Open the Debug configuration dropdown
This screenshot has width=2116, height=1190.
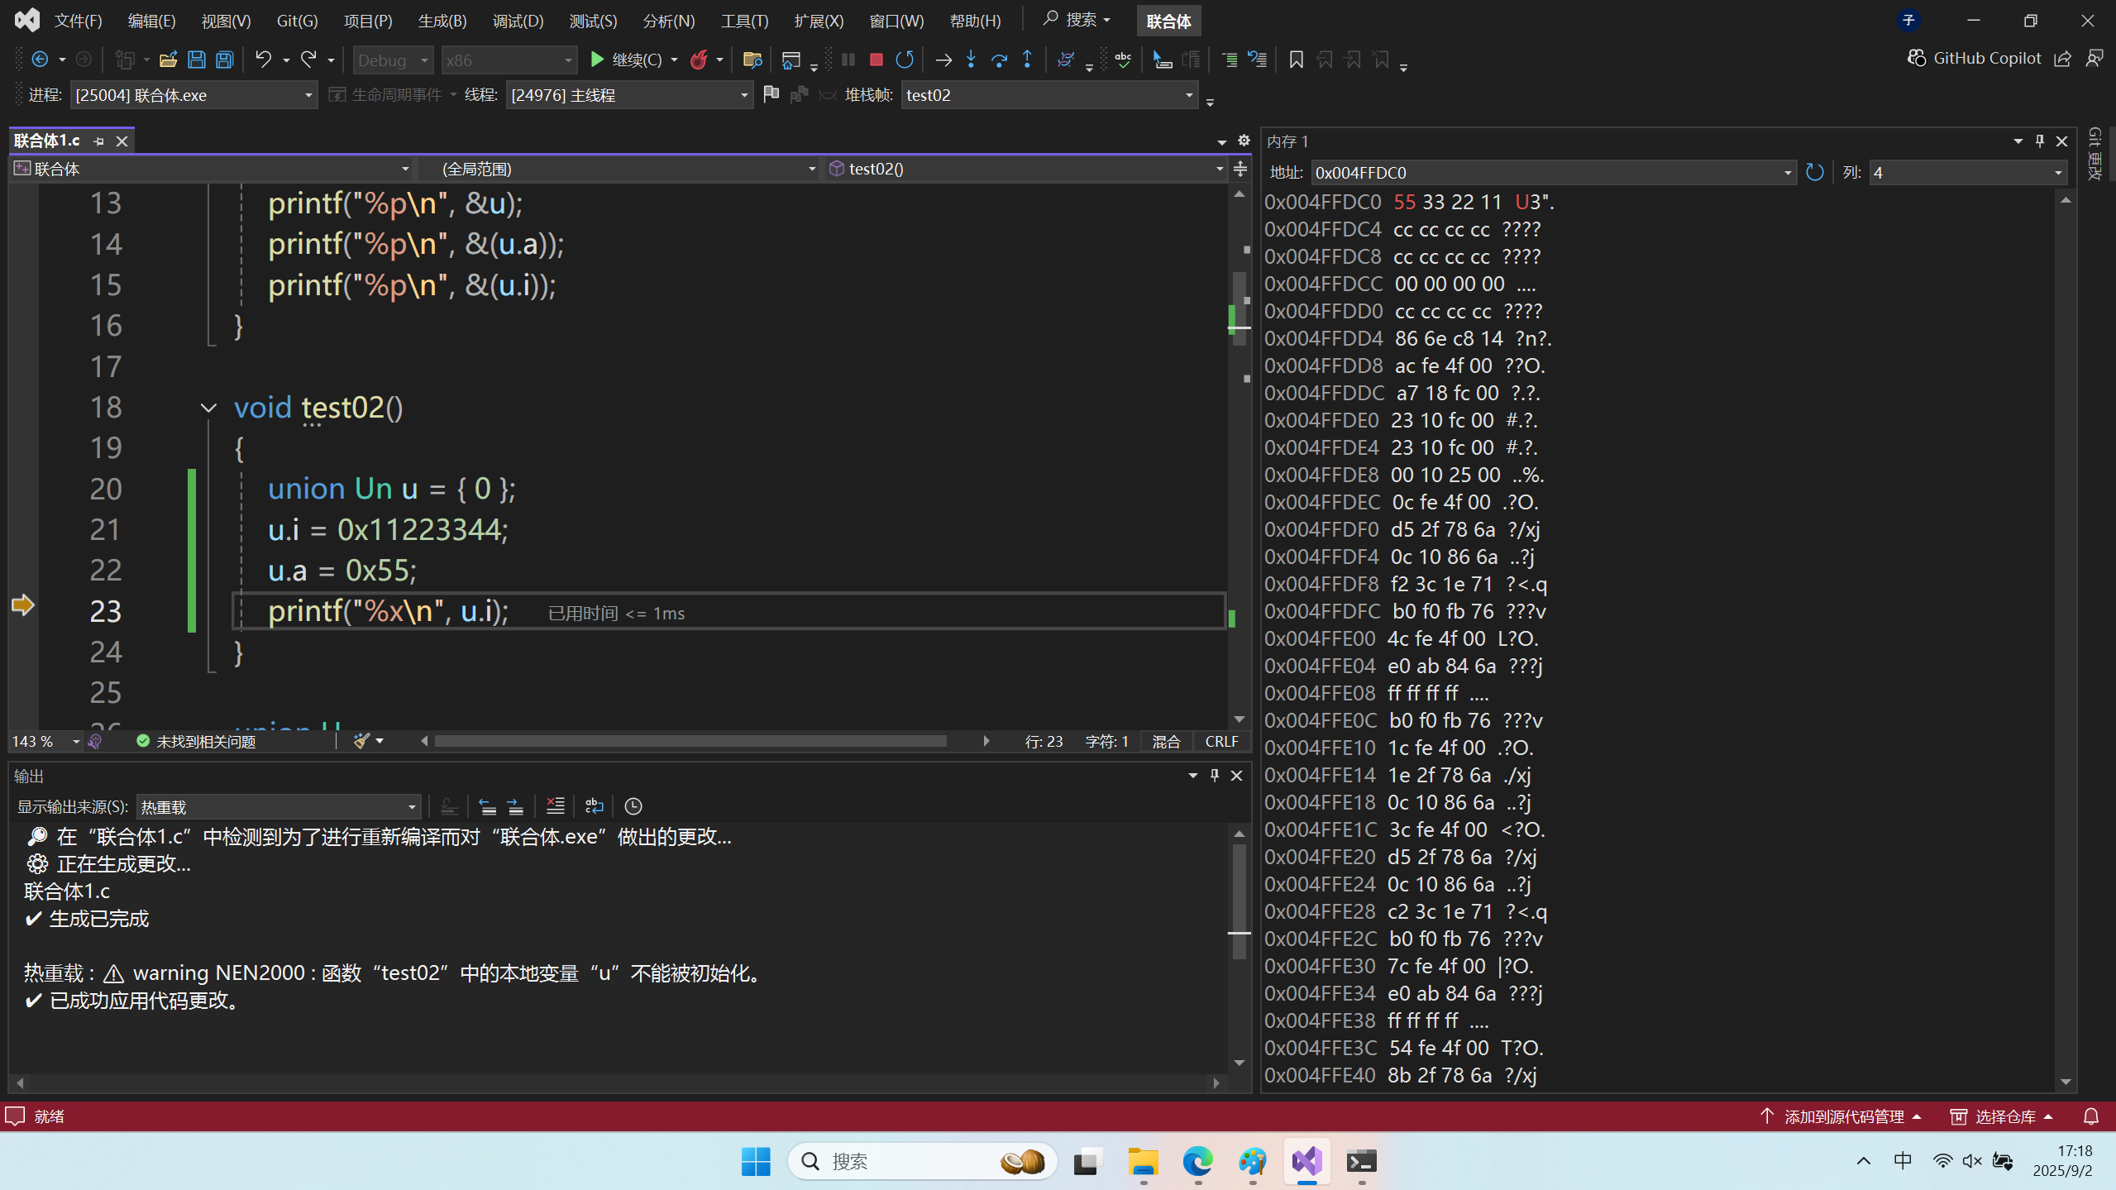(x=393, y=60)
